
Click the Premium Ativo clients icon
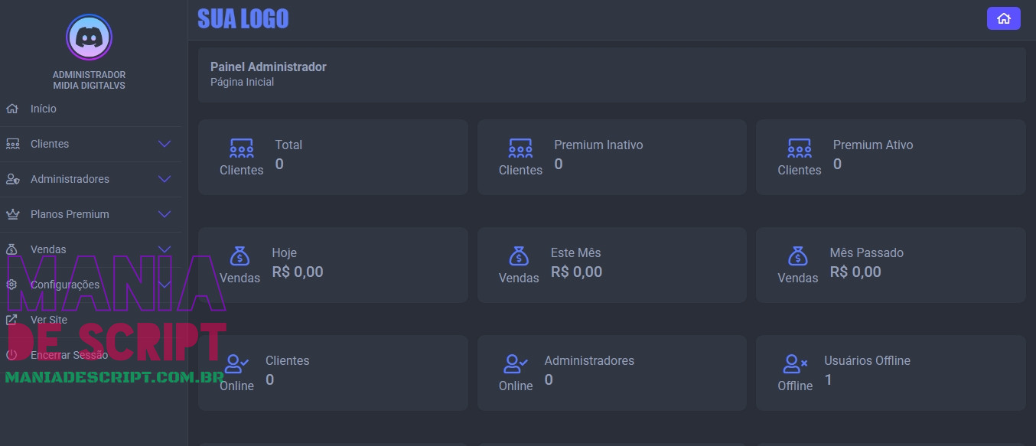point(799,148)
